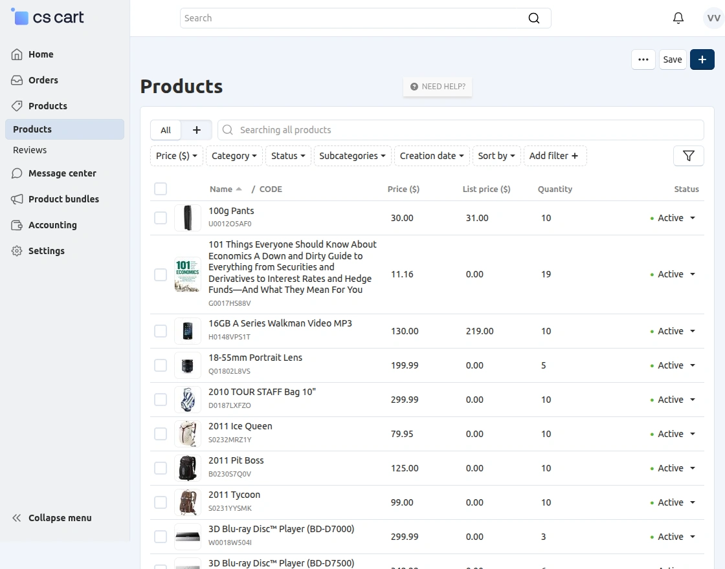
Task: Open the three-dots more actions button
Action: click(643, 59)
